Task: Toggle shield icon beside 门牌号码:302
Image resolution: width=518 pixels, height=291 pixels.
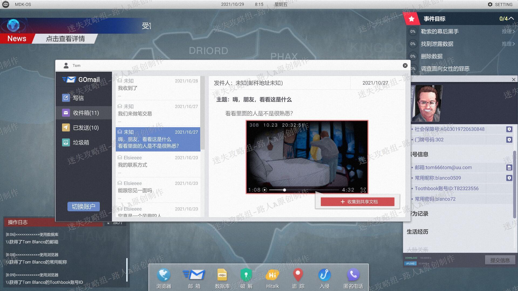Action: (x=509, y=140)
